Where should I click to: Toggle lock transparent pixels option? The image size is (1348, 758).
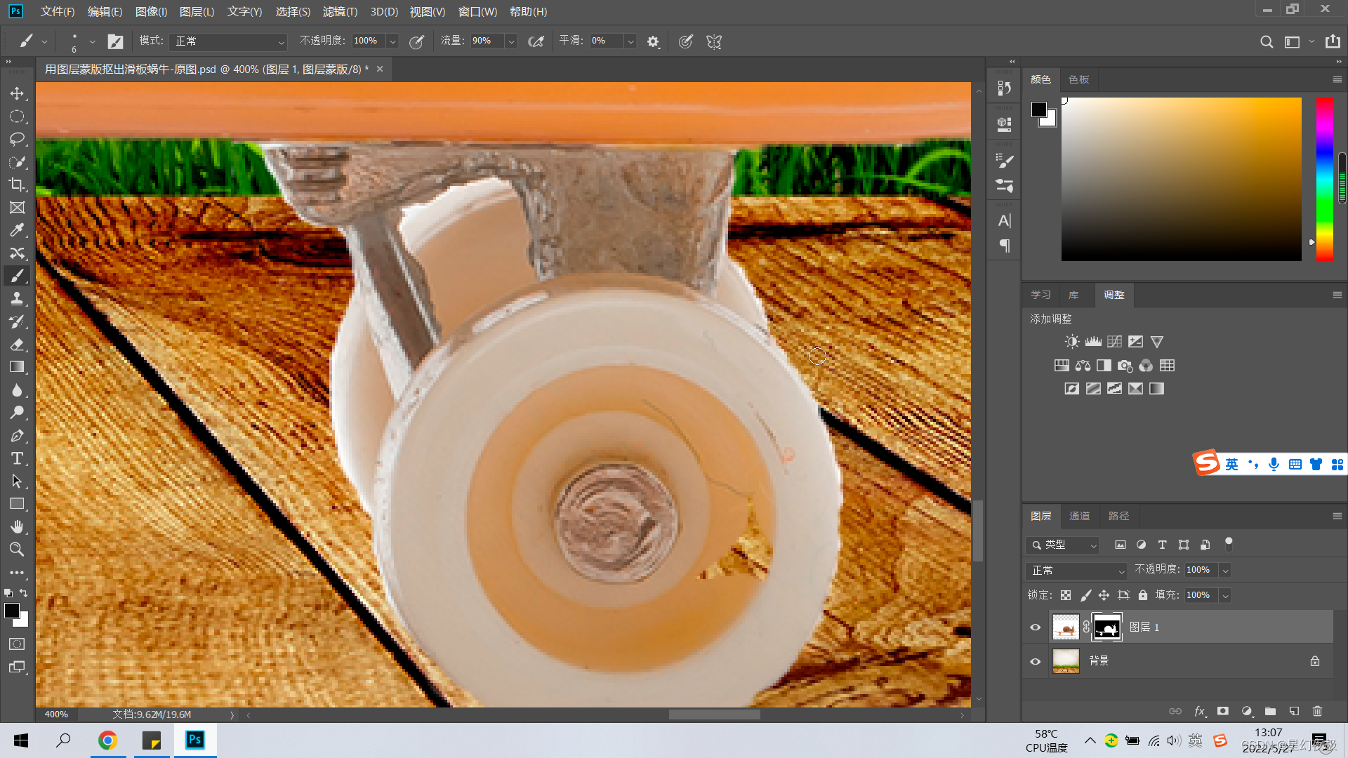[x=1066, y=595]
